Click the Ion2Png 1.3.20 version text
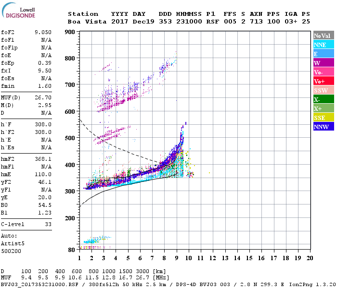 point(312,285)
